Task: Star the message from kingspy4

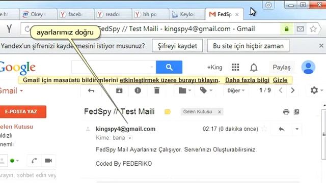Action: coord(264,129)
